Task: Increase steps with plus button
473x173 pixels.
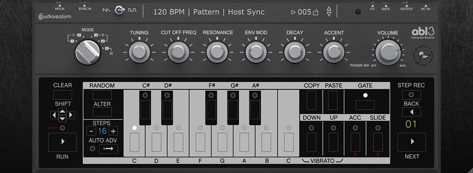Action: coord(113,131)
